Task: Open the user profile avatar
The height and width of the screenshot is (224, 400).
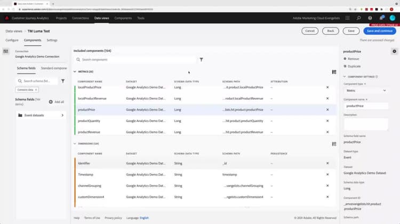Action: (x=393, y=18)
